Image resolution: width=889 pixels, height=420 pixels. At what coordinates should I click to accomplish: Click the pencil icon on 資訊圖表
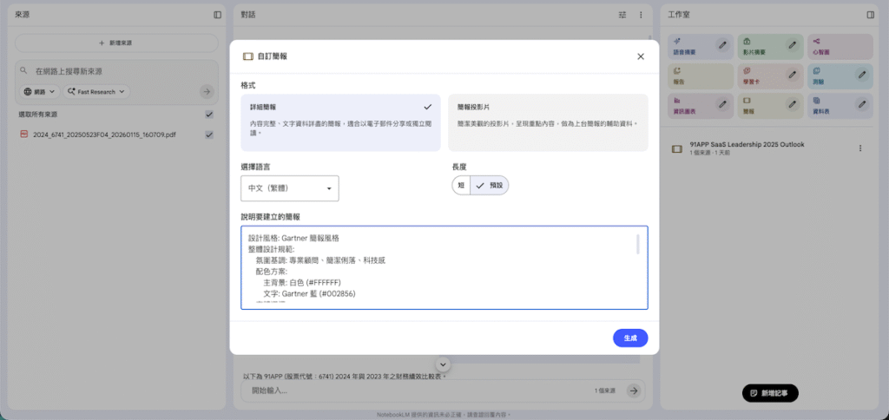(721, 105)
